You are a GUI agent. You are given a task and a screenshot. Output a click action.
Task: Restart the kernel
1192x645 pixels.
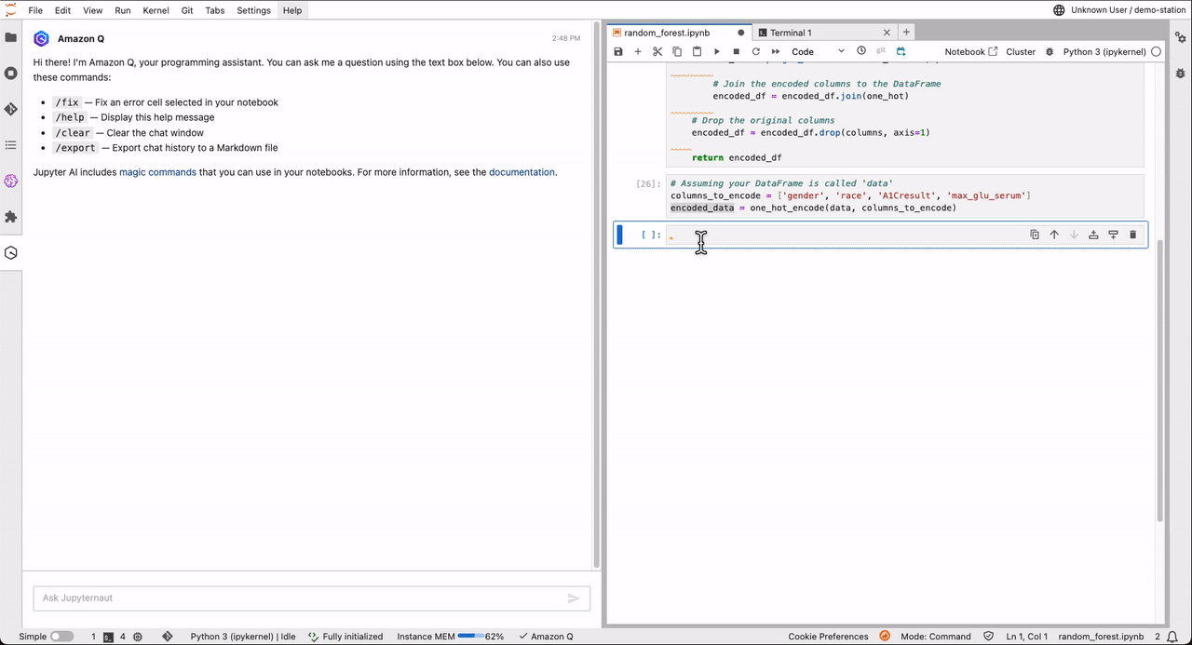pyautogui.click(x=755, y=52)
